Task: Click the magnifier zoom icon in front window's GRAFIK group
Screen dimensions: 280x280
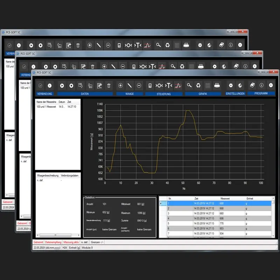Action: [x=189, y=85]
